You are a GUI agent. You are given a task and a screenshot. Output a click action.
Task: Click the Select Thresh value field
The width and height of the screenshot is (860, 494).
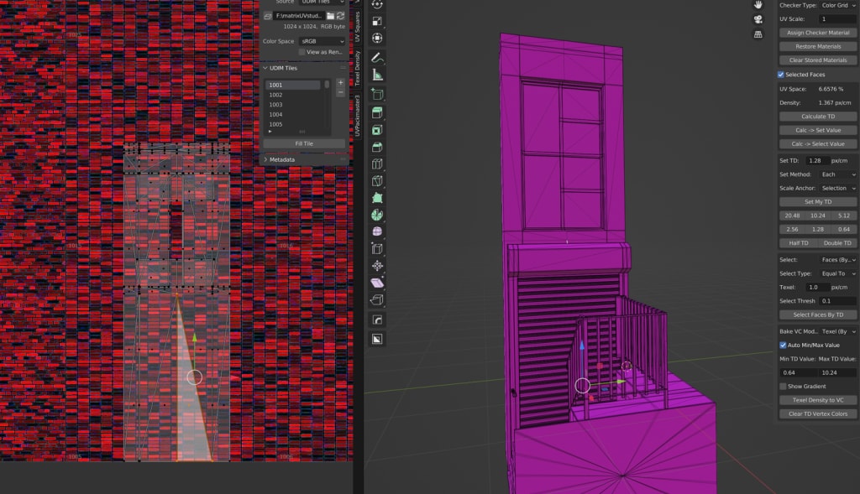coord(837,300)
